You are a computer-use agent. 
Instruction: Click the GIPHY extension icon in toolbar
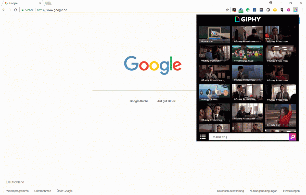point(295,10)
